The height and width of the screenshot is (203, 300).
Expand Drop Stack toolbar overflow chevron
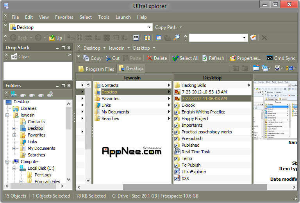(69, 55)
